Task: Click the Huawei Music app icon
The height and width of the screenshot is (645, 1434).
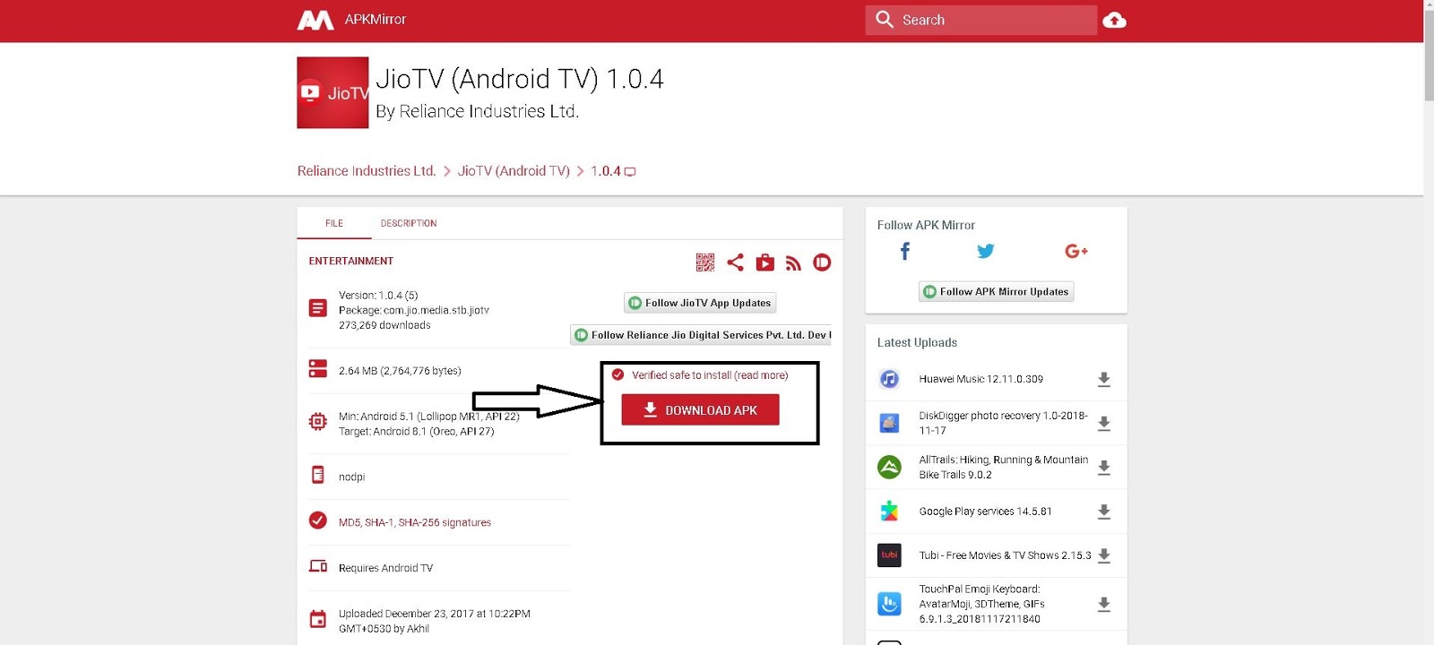Action: tap(889, 379)
